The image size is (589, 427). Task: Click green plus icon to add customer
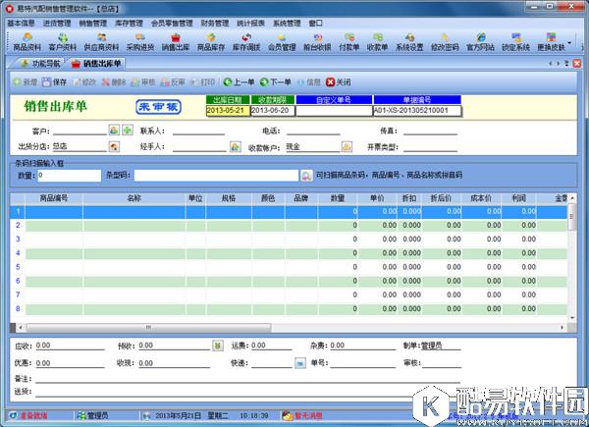click(x=128, y=130)
